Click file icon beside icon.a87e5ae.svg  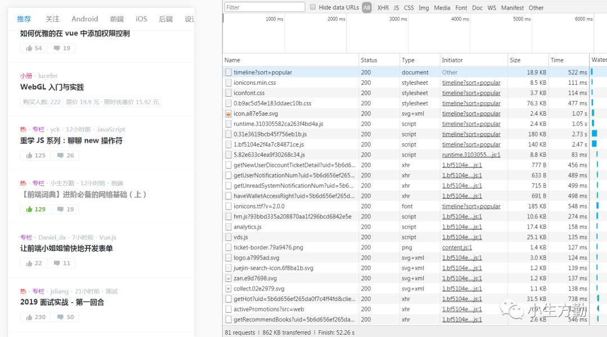pyautogui.click(x=228, y=114)
